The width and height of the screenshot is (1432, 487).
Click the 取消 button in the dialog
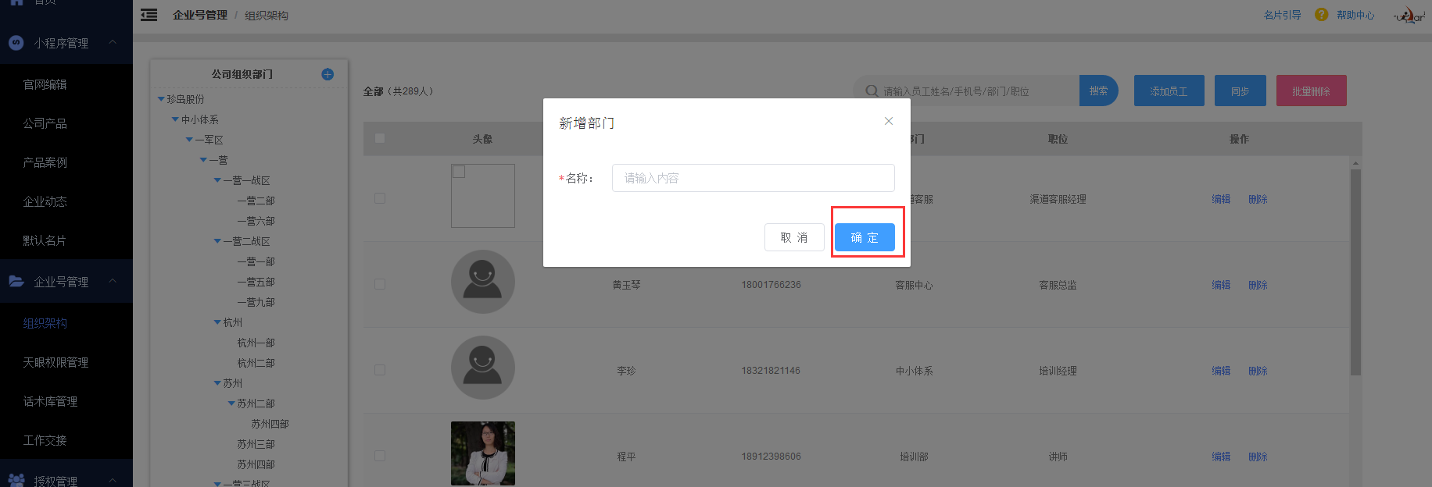pyautogui.click(x=794, y=237)
